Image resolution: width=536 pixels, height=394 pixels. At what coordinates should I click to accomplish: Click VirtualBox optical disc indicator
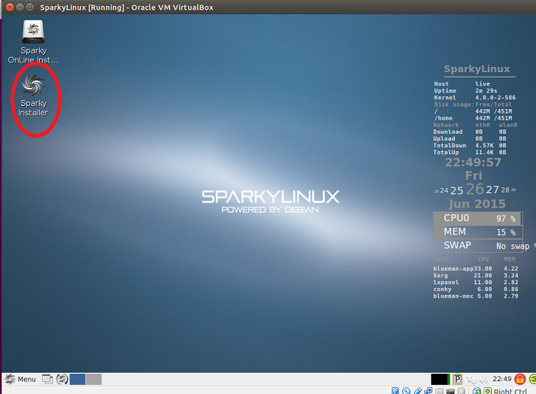click(406, 391)
